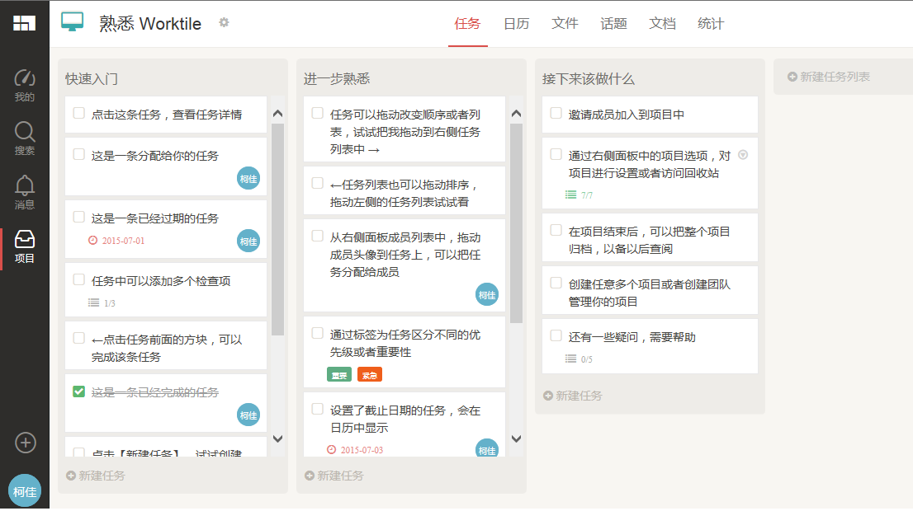Click 新建任务列表 to add a list

point(829,77)
